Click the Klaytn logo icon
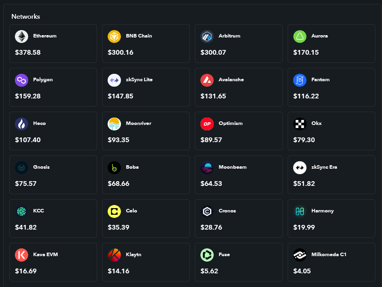382x287 pixels. (114, 255)
